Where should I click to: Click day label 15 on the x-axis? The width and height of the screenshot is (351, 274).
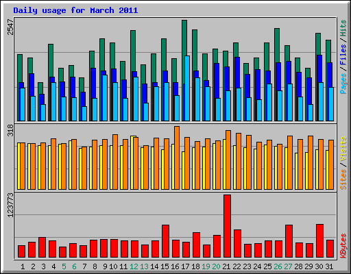tap(165, 266)
